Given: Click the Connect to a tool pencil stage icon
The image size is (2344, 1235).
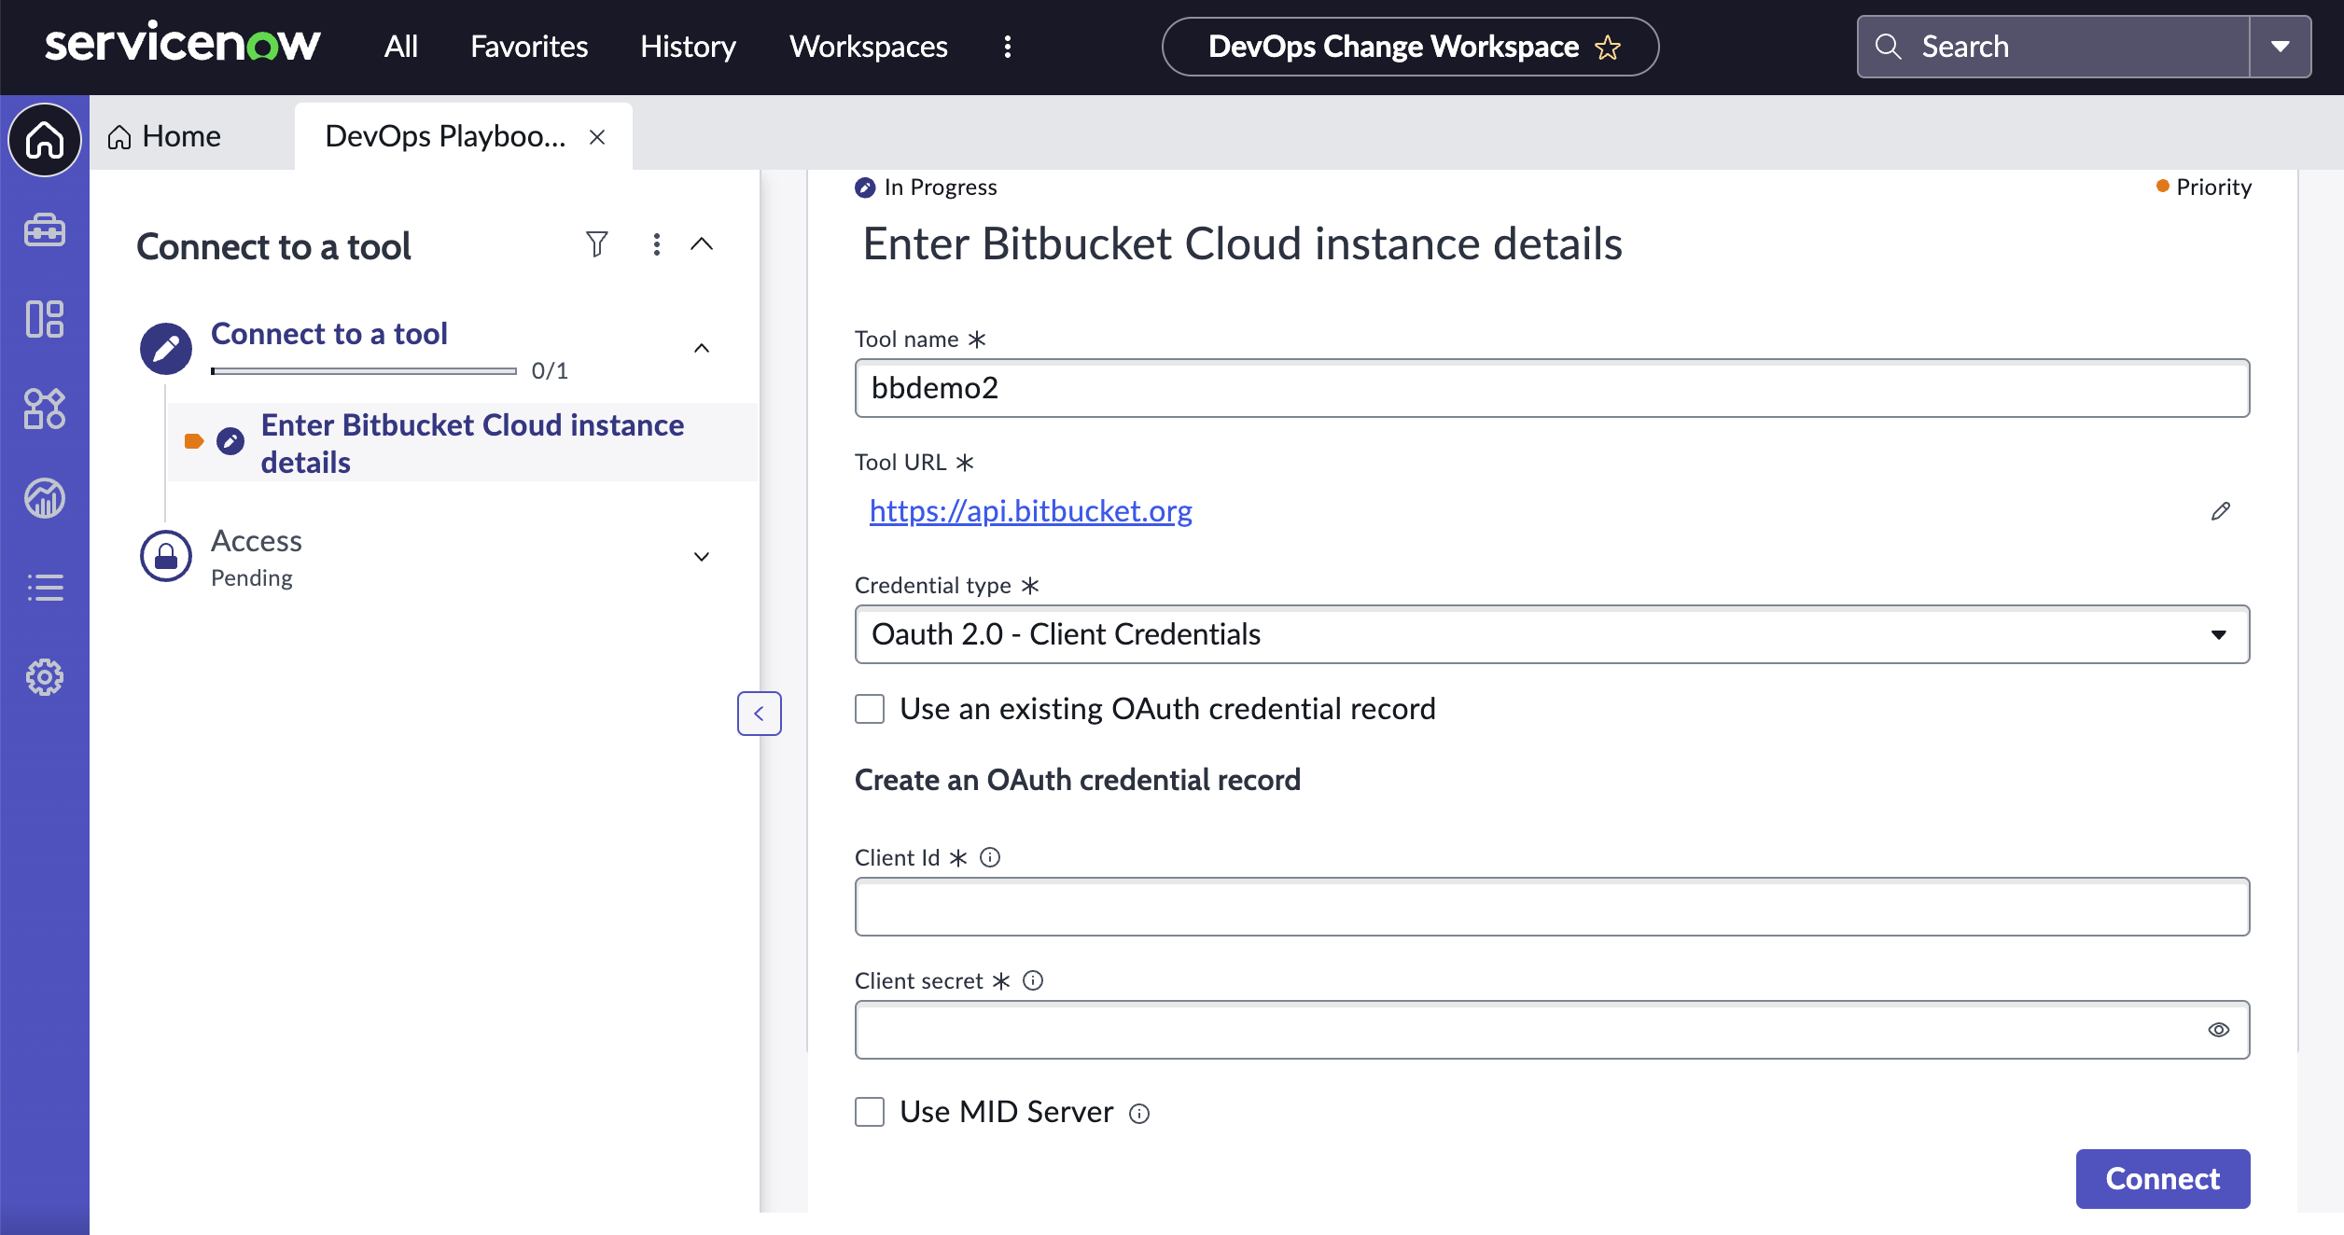Looking at the screenshot, I should point(166,349).
